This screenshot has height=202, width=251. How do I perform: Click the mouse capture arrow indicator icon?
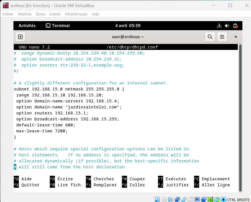224,199
